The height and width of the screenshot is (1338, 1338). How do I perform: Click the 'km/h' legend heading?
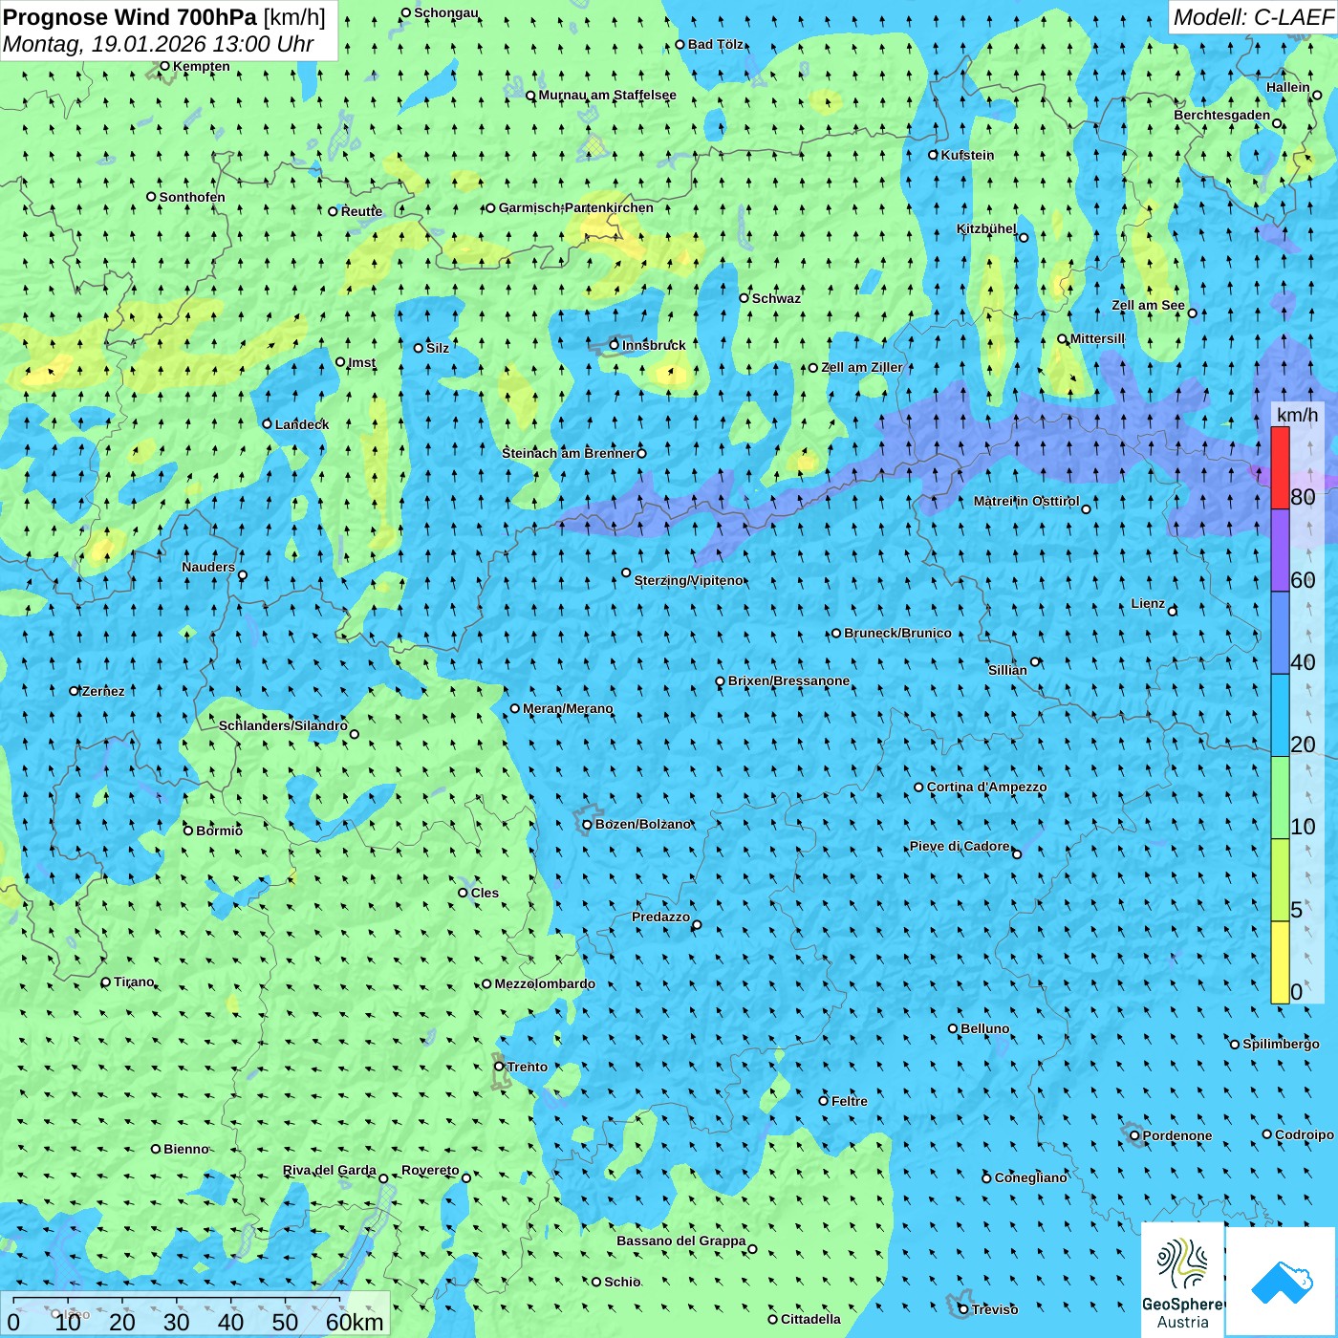(x=1297, y=415)
